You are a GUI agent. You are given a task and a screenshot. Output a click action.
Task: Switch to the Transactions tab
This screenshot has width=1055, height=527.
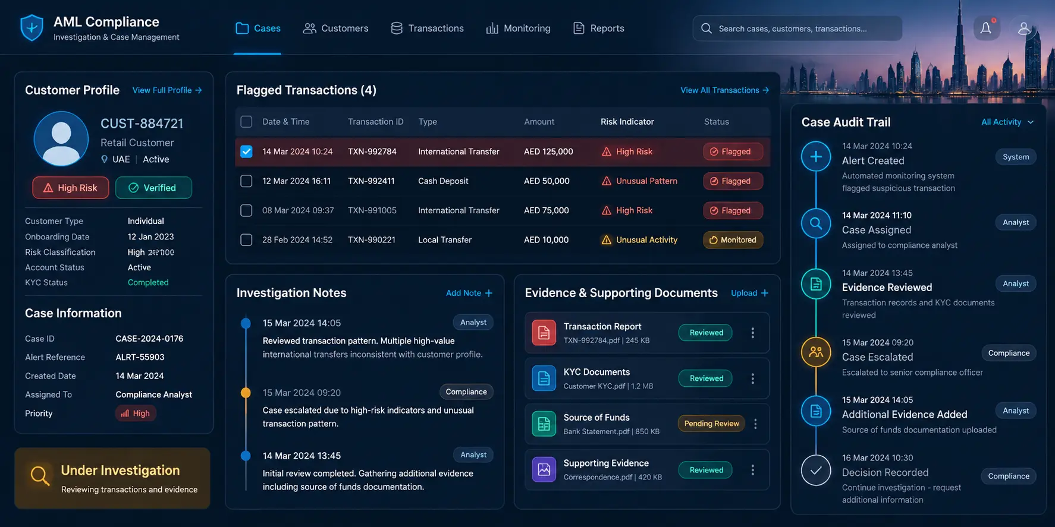[427, 29]
